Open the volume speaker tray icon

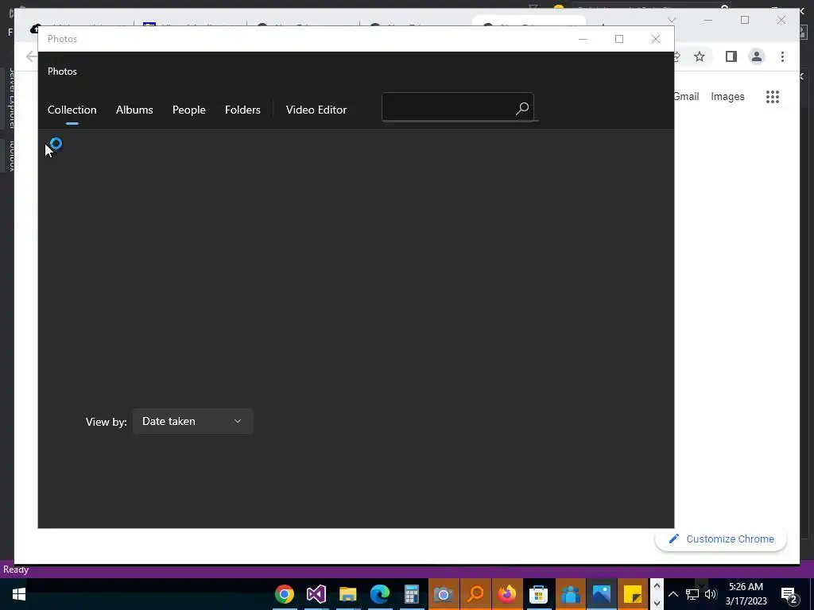pyautogui.click(x=711, y=594)
